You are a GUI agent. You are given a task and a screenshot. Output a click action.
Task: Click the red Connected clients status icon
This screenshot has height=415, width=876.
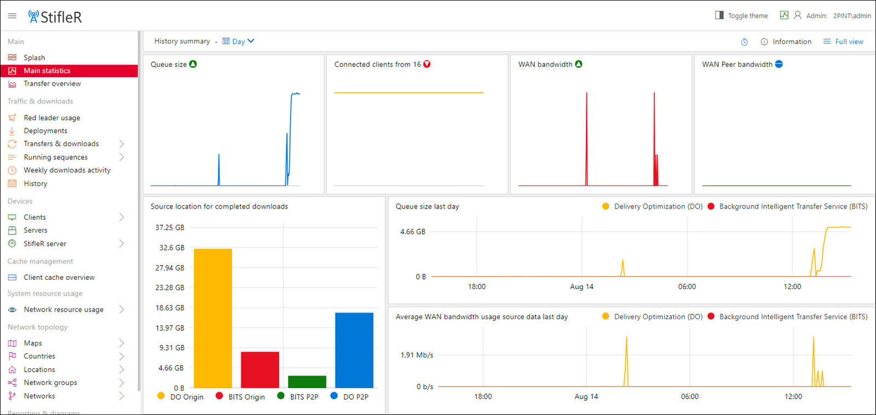point(427,64)
